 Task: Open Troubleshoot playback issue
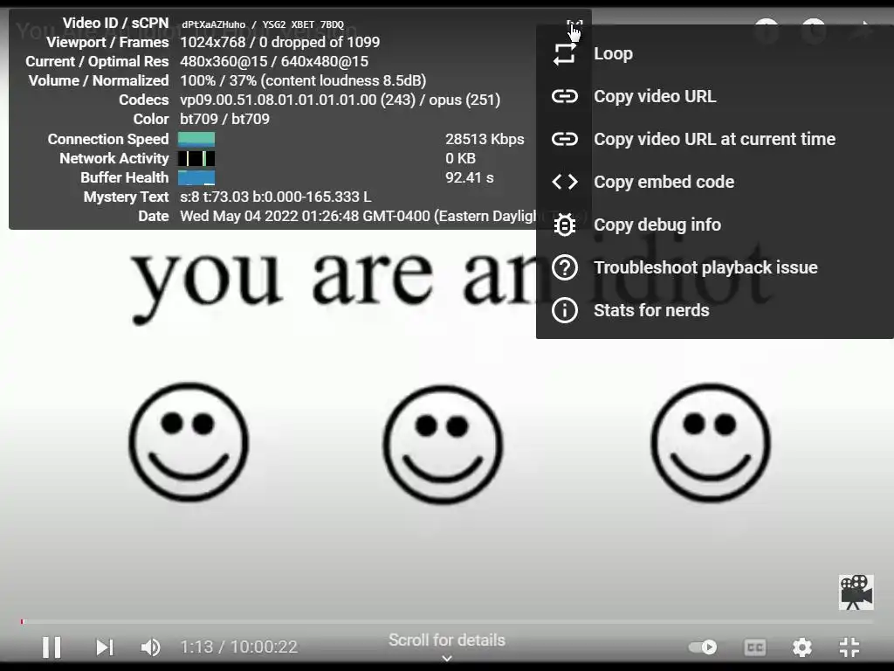714,267
